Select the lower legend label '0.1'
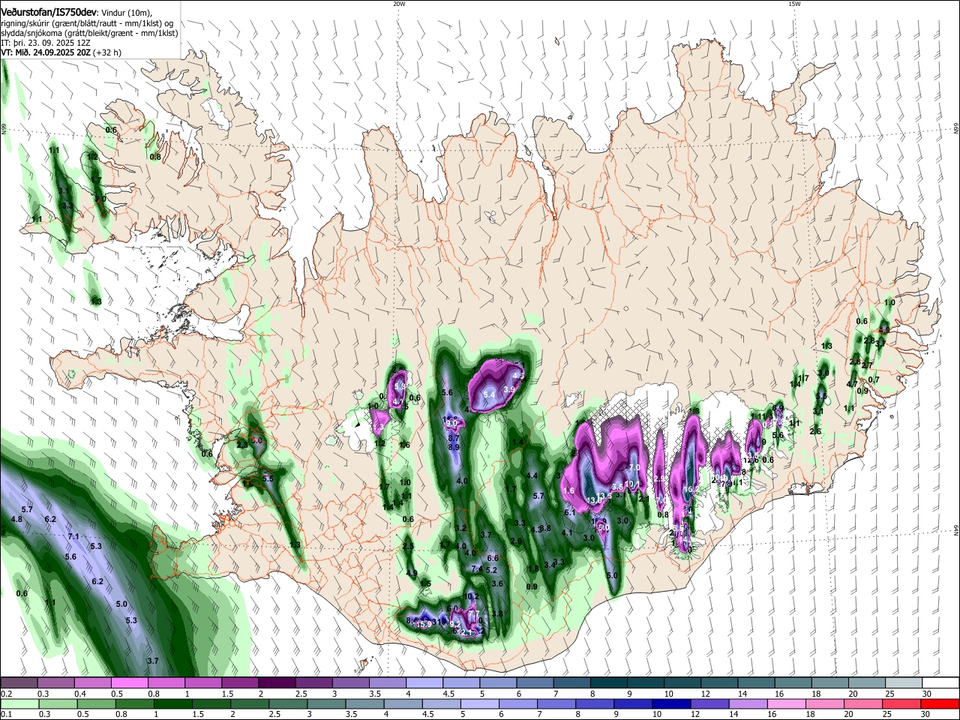Screen dimensions: 960x720 [6, 714]
